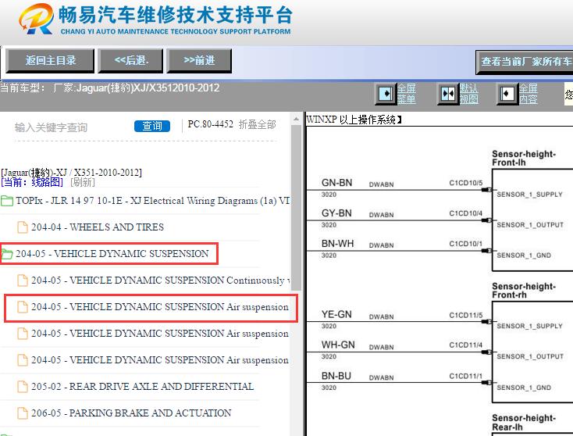The height and width of the screenshot is (436, 573).
Task: Open the 全屏菜单 link text
Action: (407, 94)
